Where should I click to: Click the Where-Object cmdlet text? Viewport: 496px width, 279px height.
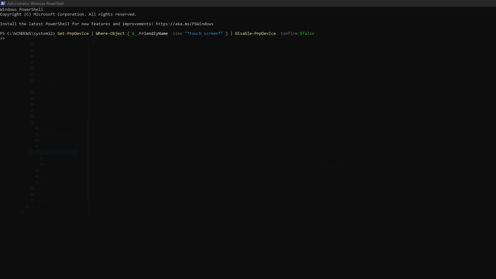[110, 34]
